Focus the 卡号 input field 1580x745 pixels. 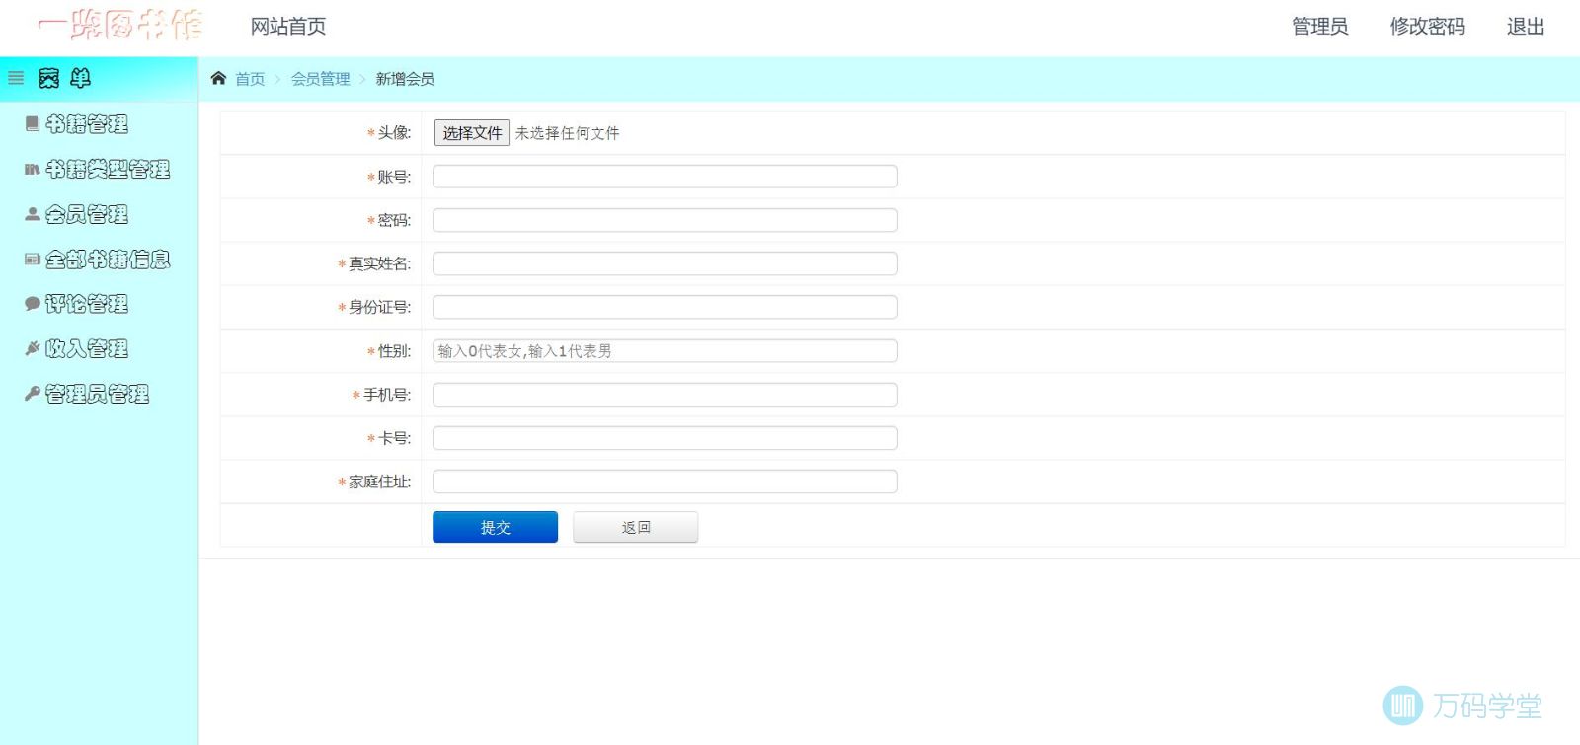[665, 438]
